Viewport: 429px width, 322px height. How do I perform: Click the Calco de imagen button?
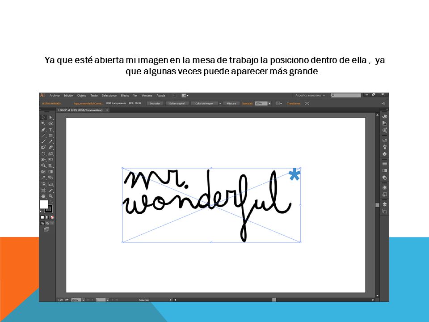coord(204,103)
